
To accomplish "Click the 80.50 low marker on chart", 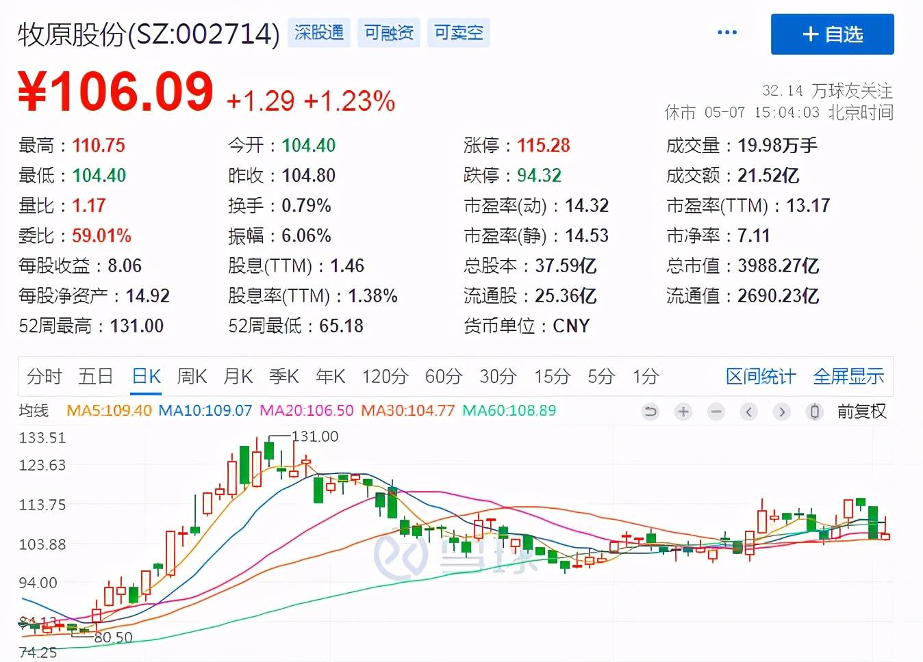I will [x=113, y=637].
